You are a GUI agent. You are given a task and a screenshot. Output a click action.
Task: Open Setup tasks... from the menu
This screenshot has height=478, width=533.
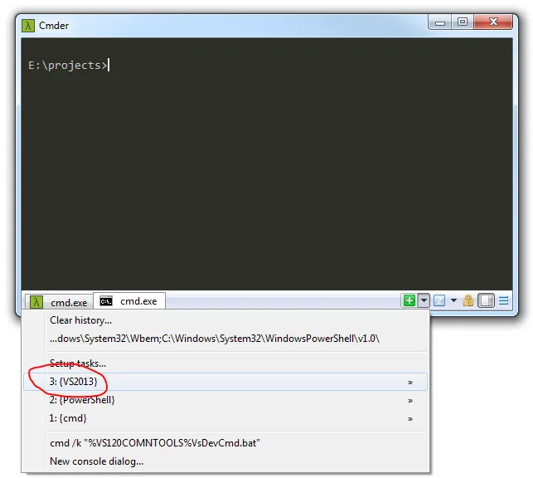(x=78, y=363)
